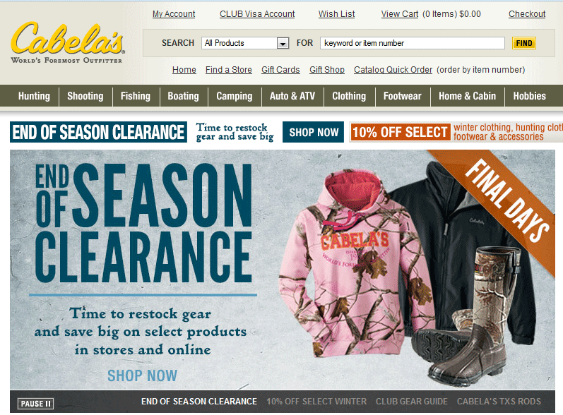This screenshot has height=415, width=563.
Task: Open Catalog Quick Order
Action: coord(393,70)
